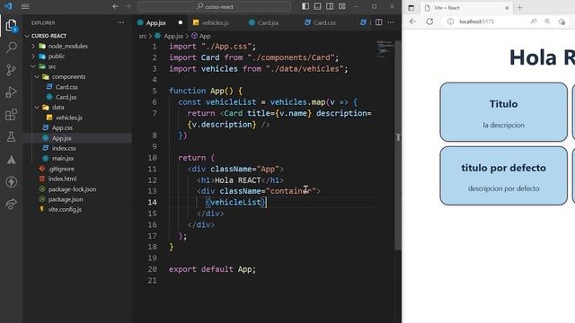Toggle the bottom panel layout icon
The width and height of the screenshot is (575, 323).
point(317,6)
